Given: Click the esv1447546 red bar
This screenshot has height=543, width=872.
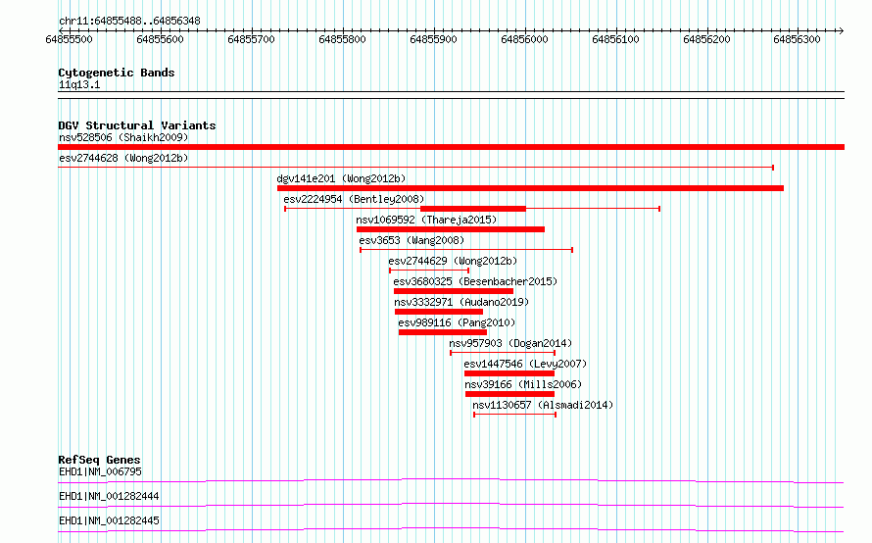Looking at the screenshot, I should (509, 373).
